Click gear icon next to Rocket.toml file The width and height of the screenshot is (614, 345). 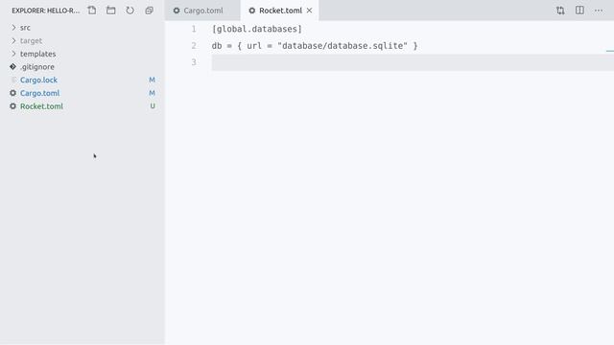tap(12, 106)
